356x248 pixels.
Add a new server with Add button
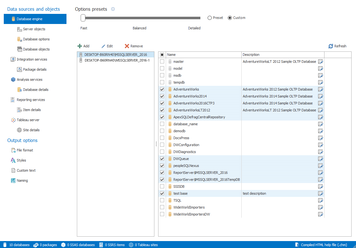(83, 46)
